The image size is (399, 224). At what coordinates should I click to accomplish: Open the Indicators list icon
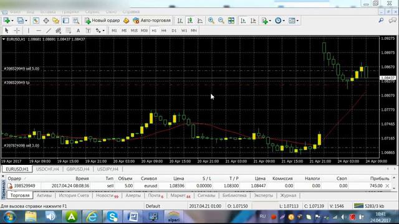(x=265, y=21)
